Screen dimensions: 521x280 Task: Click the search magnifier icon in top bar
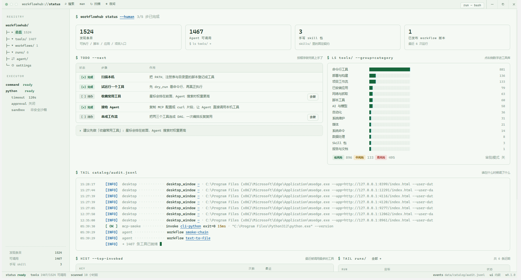66,4
